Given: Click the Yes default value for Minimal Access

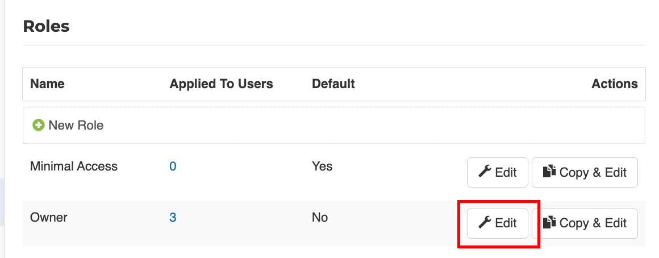Looking at the screenshot, I should pyautogui.click(x=322, y=167).
